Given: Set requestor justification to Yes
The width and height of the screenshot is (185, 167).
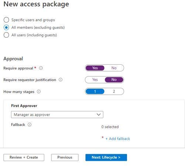Looking at the screenshot, I should point(95,79).
